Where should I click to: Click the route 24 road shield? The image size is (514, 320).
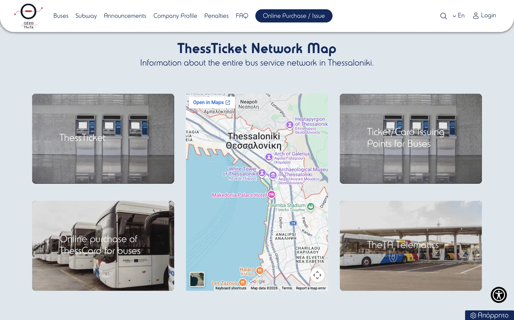point(293,223)
